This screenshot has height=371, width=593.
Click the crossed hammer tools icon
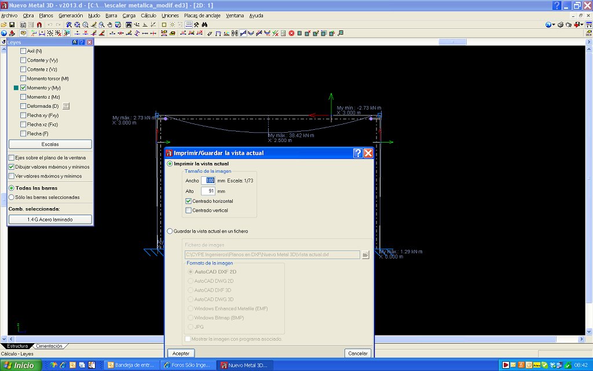click(196, 24)
